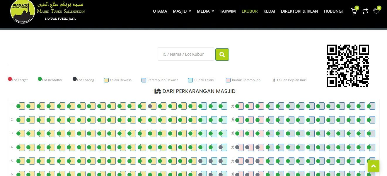Click the QR code image
Screen dimensions: 387x176
pos(348,66)
